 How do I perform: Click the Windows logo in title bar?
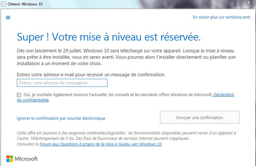click(3, 4)
